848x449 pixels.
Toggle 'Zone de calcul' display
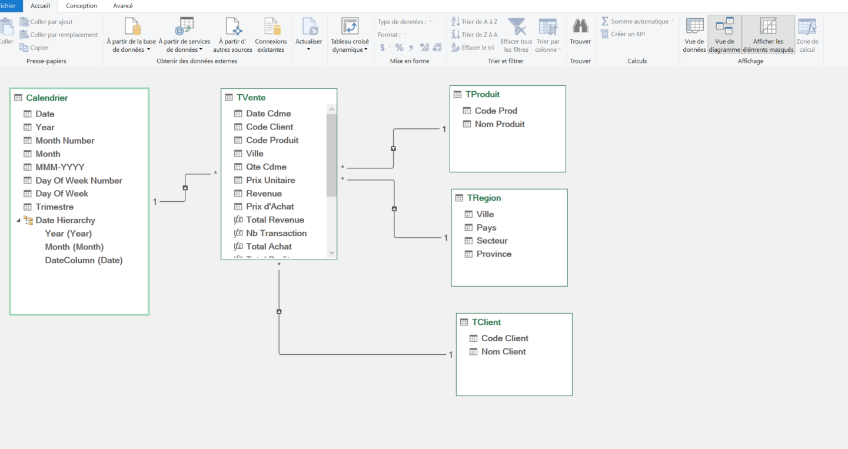click(x=807, y=35)
